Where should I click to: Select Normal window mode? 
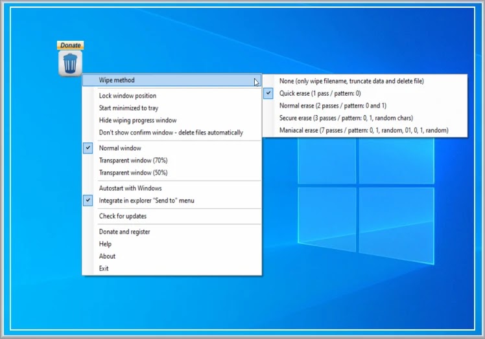(172, 148)
